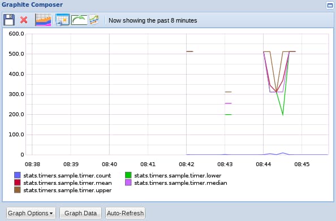Open the recent data time range icon
Viewport: 336px width, 221px height.
coord(44,20)
